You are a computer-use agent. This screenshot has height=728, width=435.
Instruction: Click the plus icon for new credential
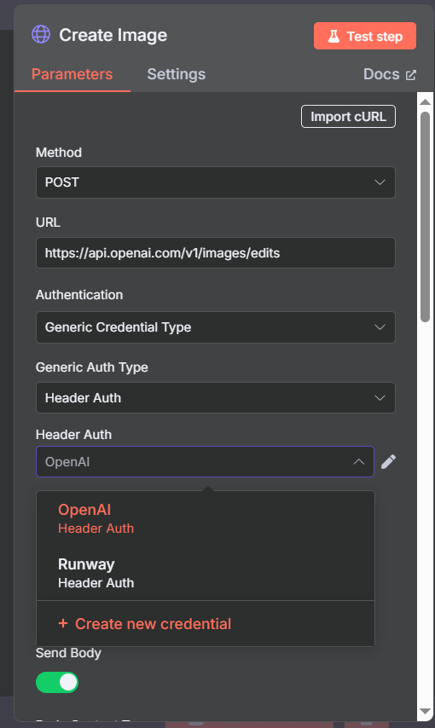tap(63, 623)
